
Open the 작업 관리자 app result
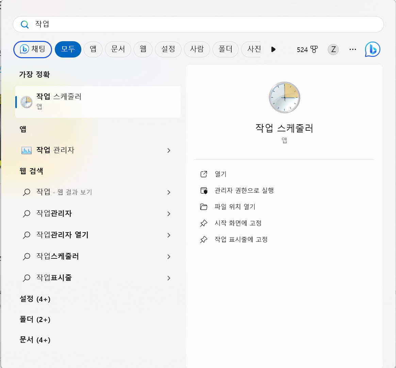(98, 150)
